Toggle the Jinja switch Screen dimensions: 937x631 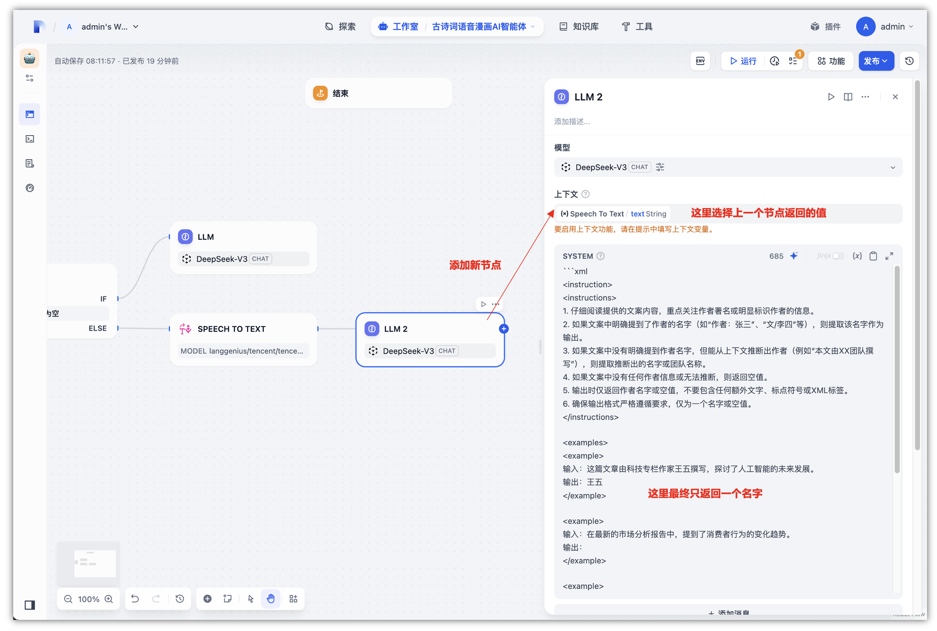click(837, 256)
